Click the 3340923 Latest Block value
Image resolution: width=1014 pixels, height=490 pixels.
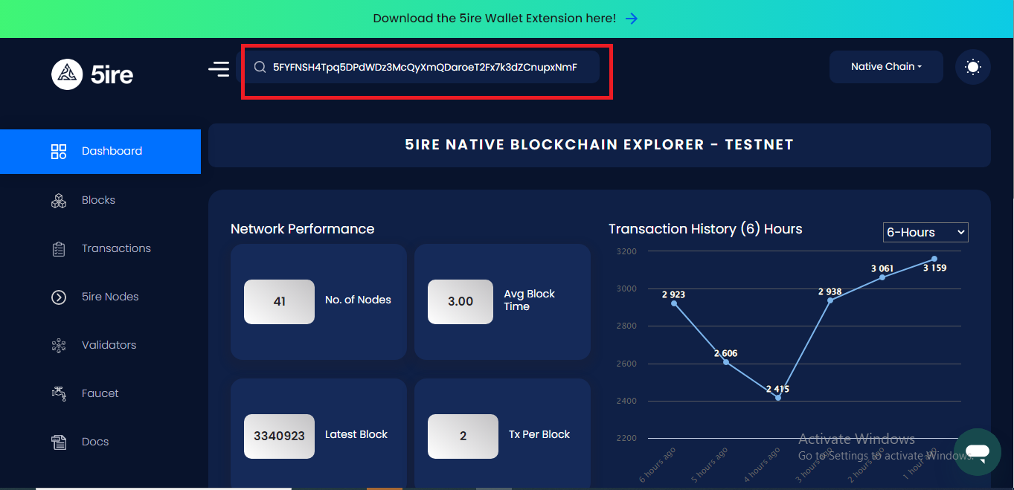[x=279, y=436]
